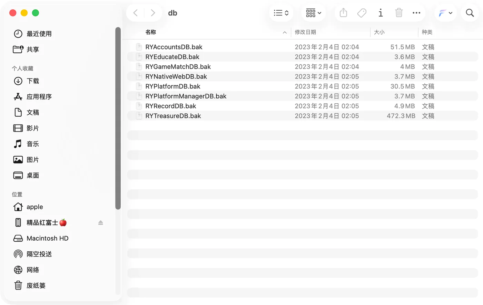Screen dimensions: 483x305
Task: Go forward with the right chevron button
Action: 153,13
